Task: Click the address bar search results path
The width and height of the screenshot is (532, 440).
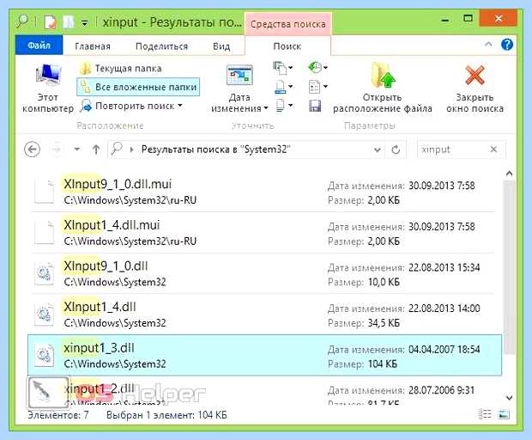Action: pyautogui.click(x=215, y=150)
